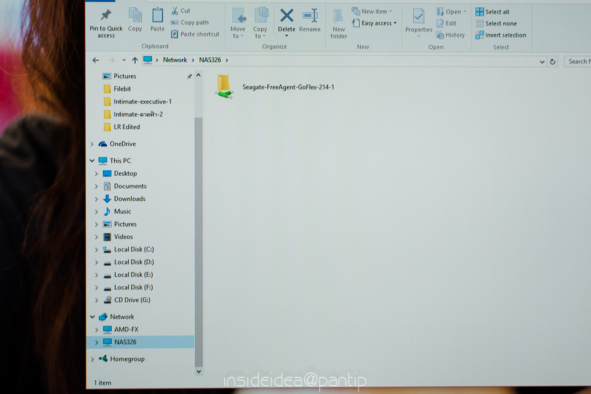
Task: Click the Copy to icon in Organize
Action: [261, 15]
